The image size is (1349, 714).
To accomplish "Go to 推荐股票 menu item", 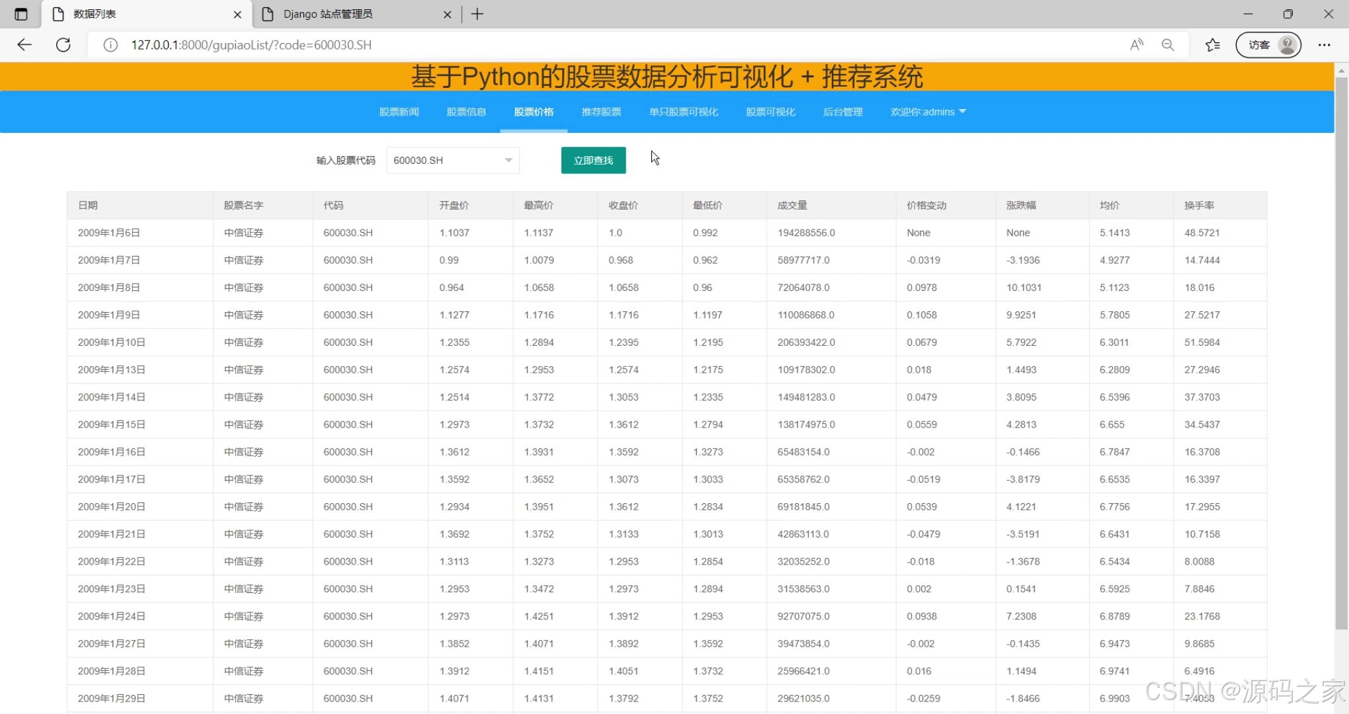I will [601, 112].
